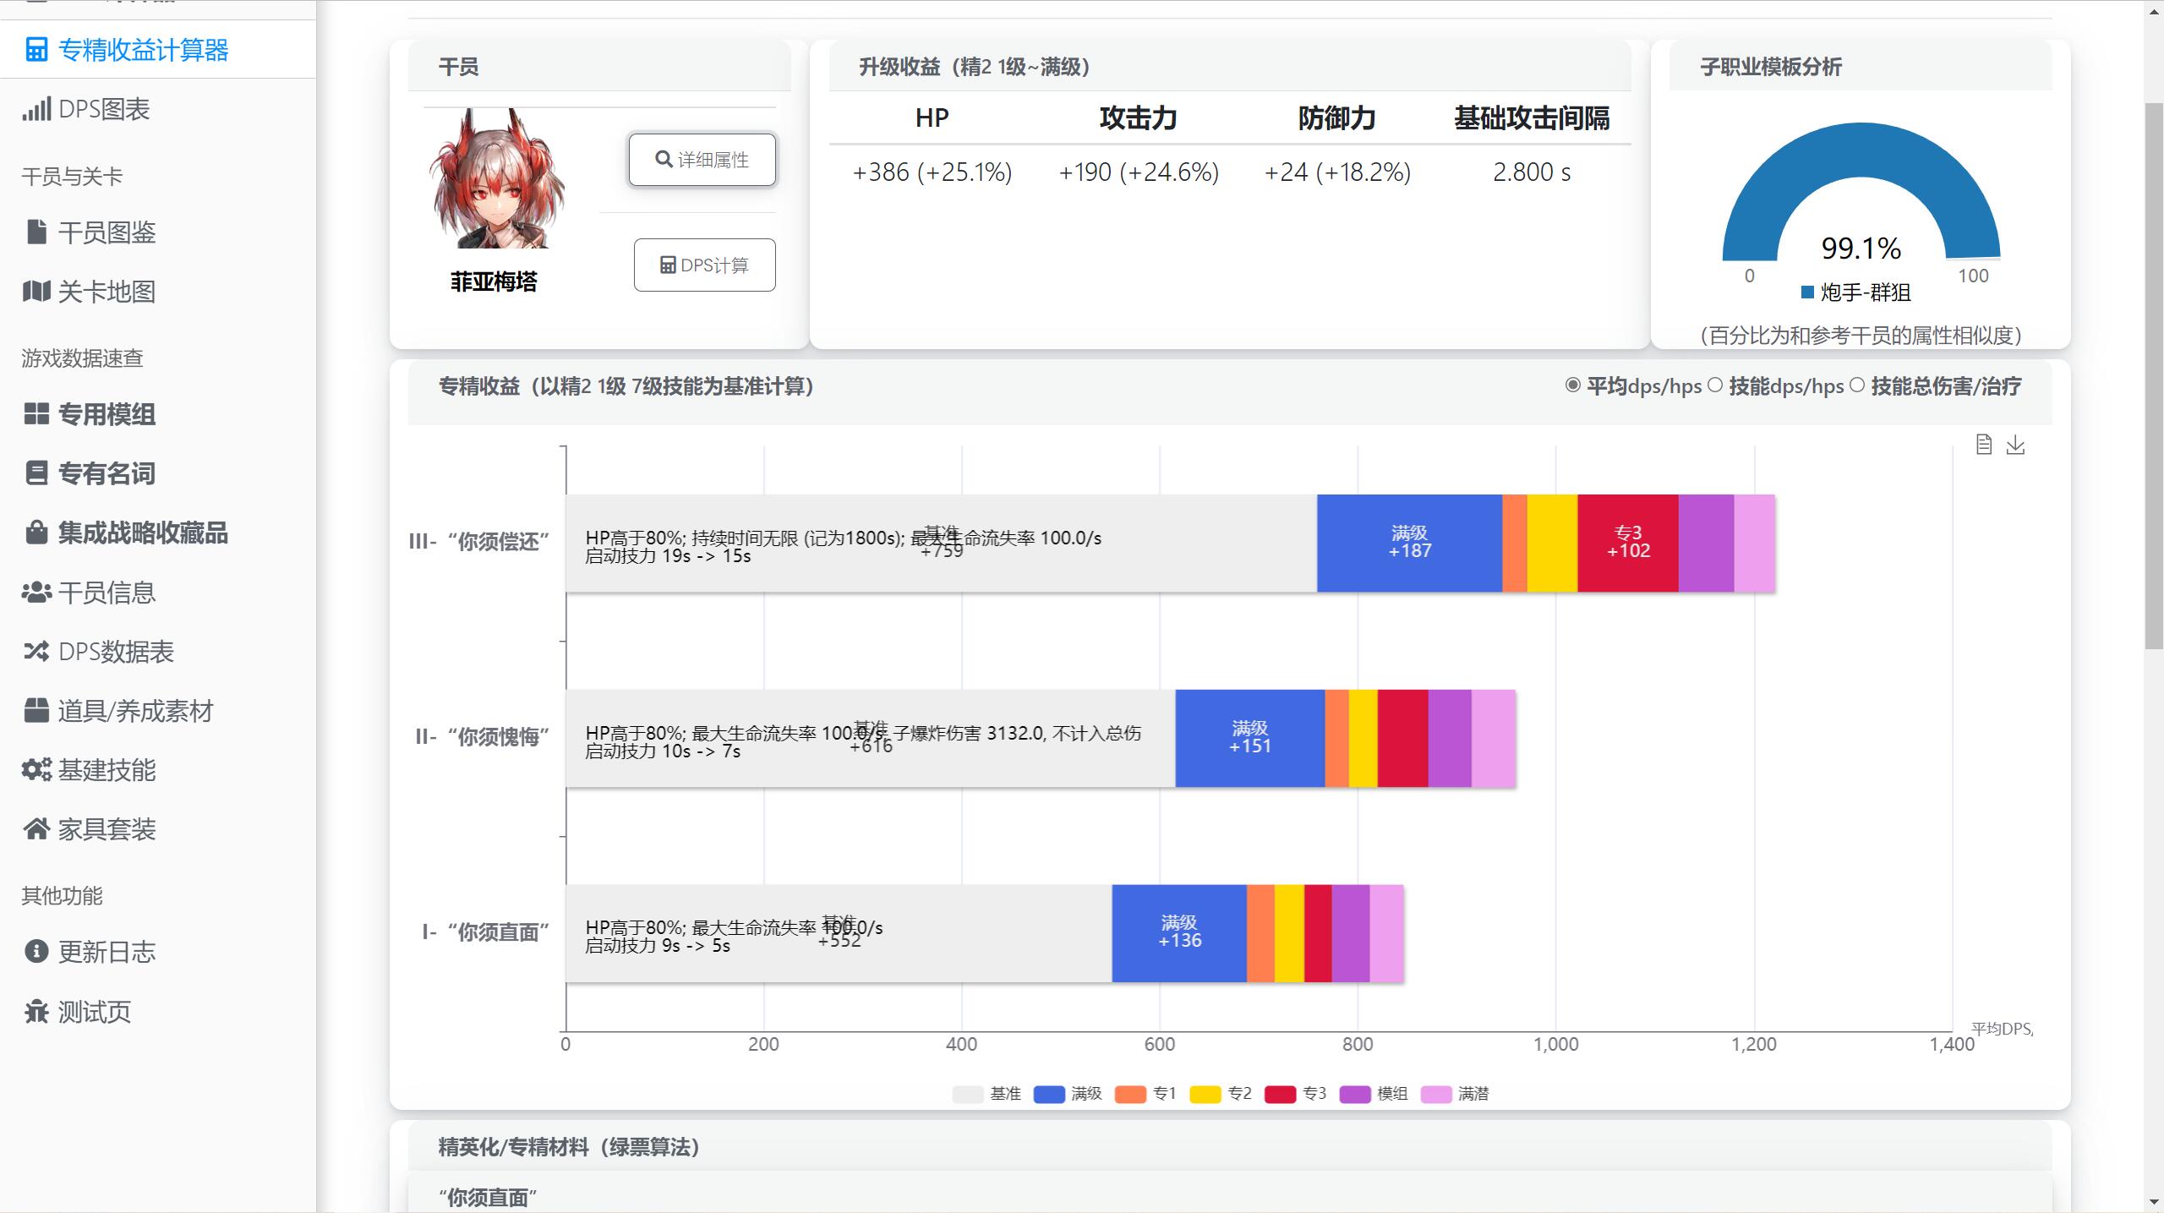The image size is (2164, 1213).
Task: Open 道具/养成素材 page
Action: [135, 711]
